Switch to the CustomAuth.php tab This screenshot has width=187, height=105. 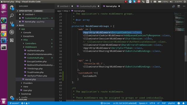(88, 6)
